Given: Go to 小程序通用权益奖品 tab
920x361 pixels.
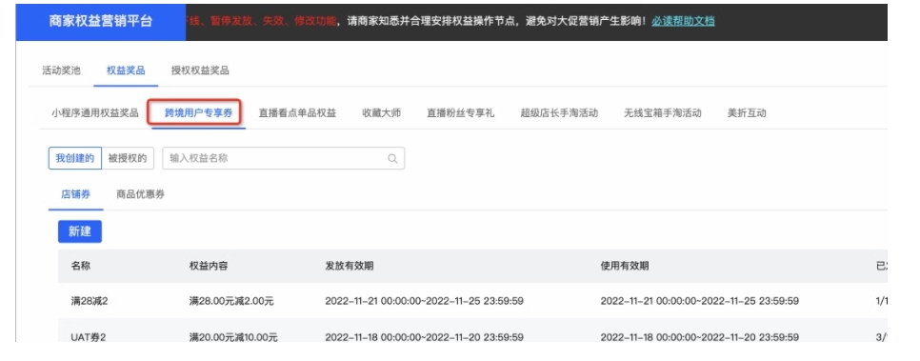Looking at the screenshot, I should [x=95, y=113].
